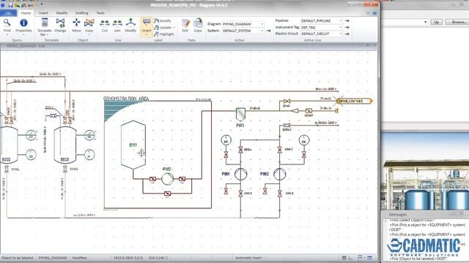Image resolution: width=469 pixels, height=263 pixels.
Task: Click the Messages panel title
Action: tap(397, 214)
